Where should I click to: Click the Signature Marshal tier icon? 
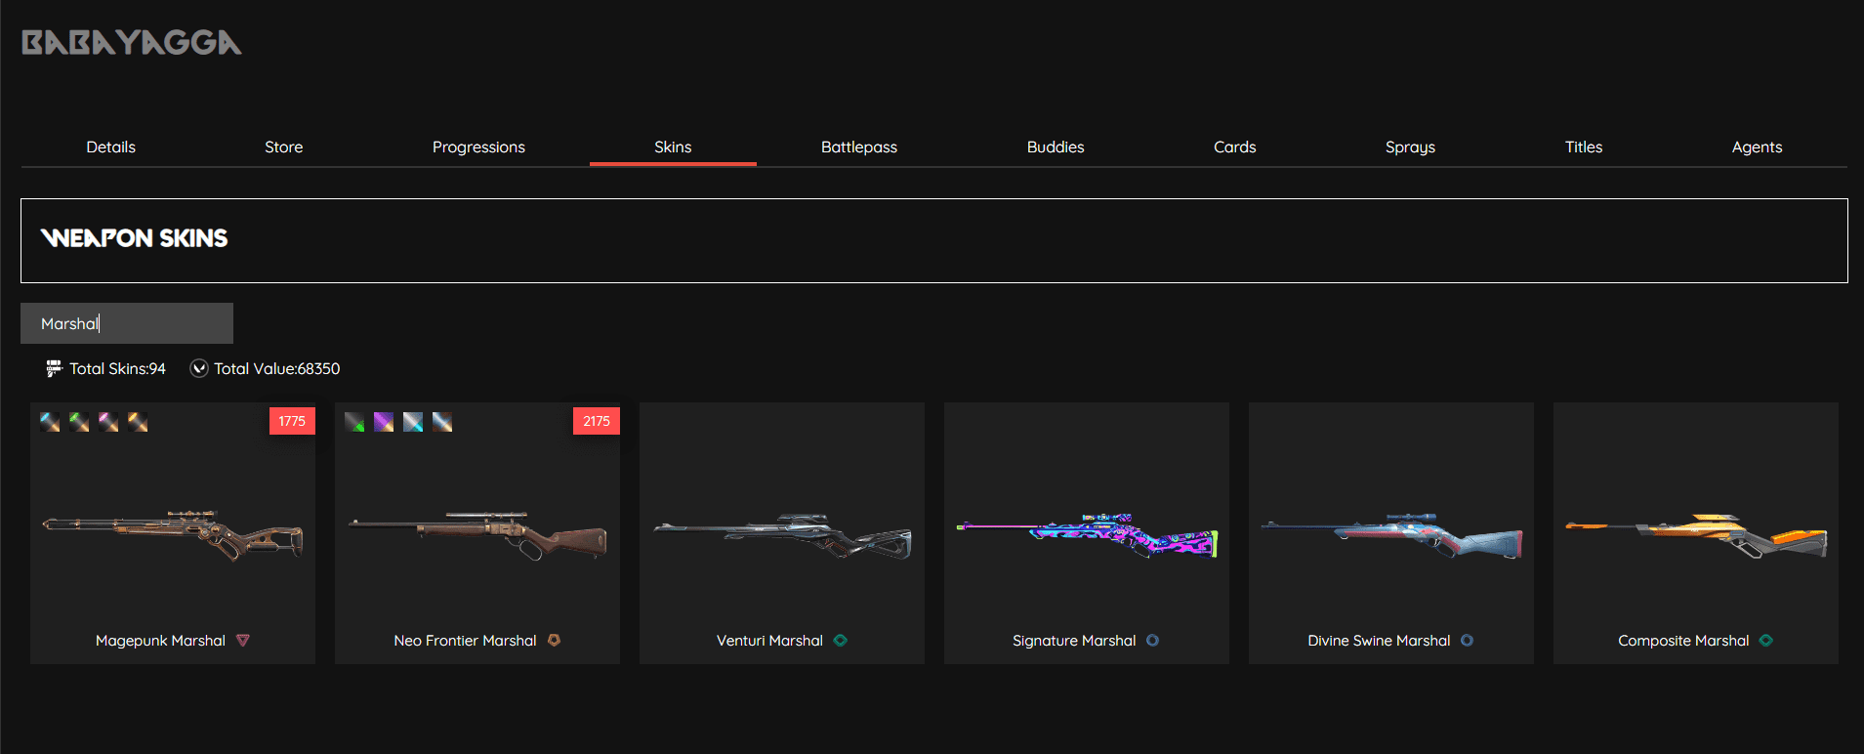tap(1152, 641)
